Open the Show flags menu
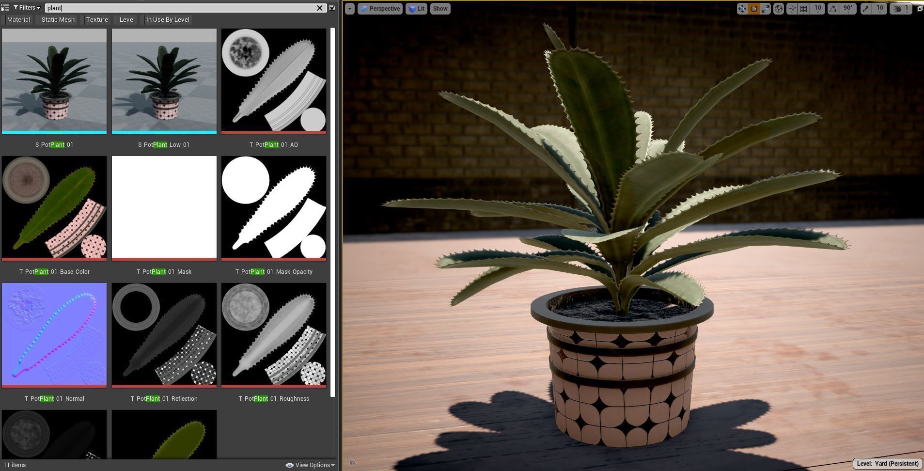The width and height of the screenshot is (924, 471). pos(440,9)
